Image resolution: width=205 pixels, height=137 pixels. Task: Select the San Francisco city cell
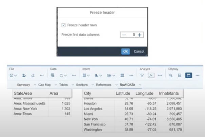coord(95,124)
